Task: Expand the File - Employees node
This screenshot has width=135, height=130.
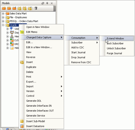Action: click(x=3, y=17)
